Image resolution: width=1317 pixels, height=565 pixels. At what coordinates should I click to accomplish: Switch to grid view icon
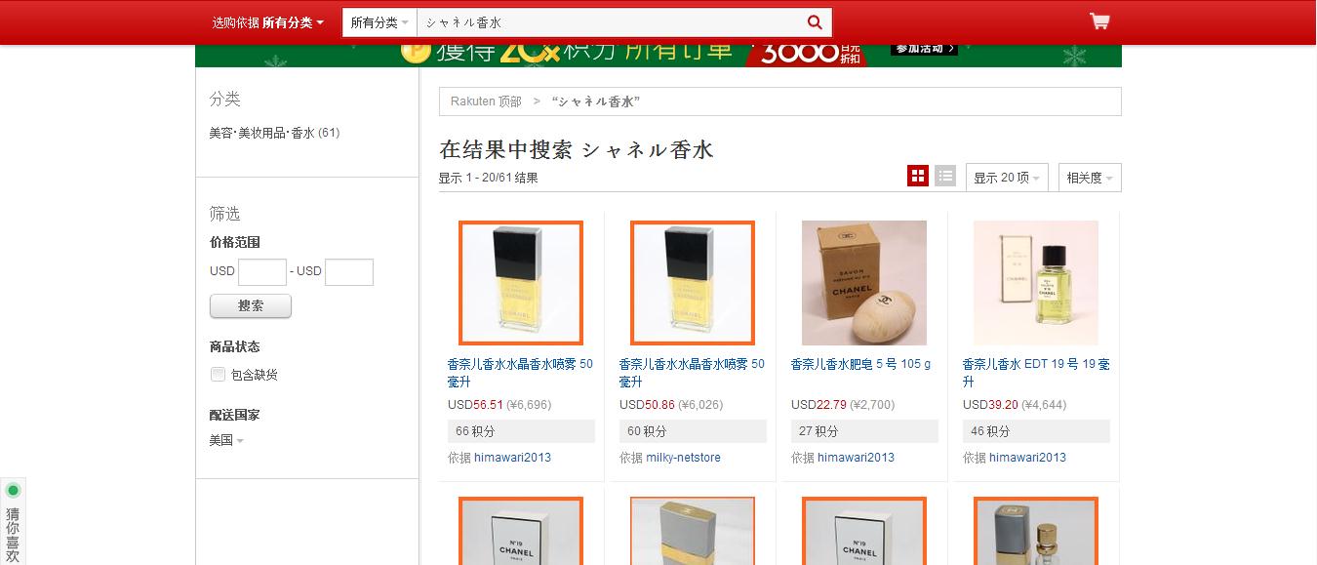tap(917, 177)
